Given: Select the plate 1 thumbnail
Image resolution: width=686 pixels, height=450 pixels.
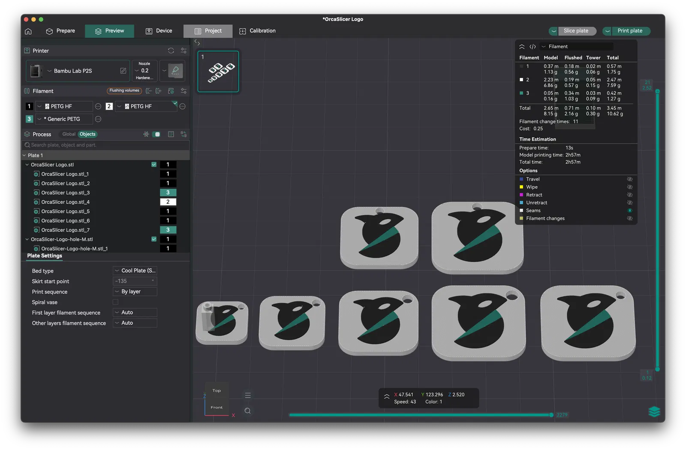Looking at the screenshot, I should click(218, 71).
